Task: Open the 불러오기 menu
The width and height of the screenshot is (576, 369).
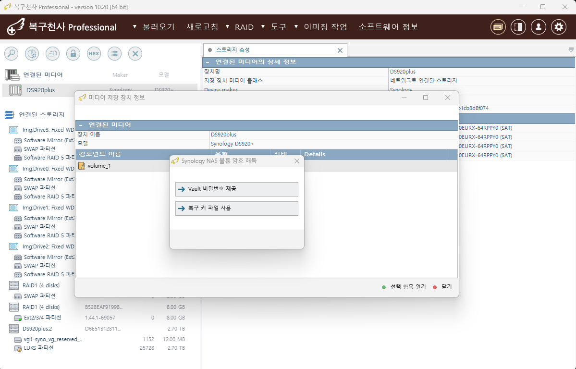Action: pos(159,27)
